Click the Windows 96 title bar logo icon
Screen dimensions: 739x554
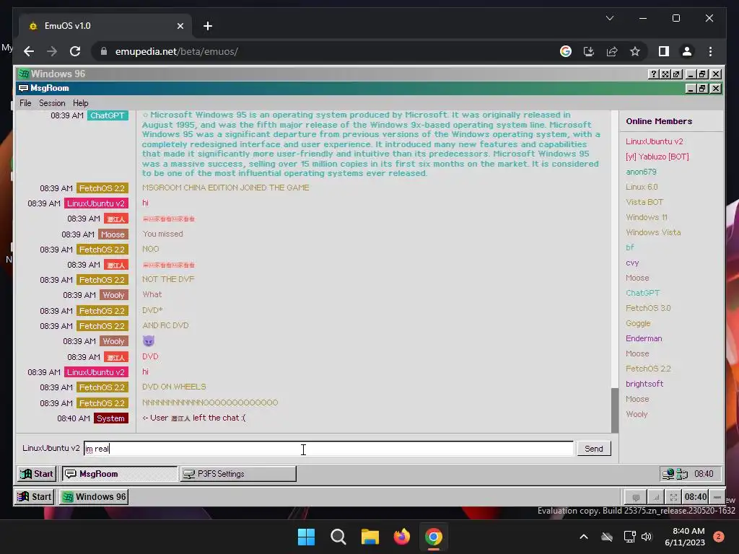(x=24, y=74)
